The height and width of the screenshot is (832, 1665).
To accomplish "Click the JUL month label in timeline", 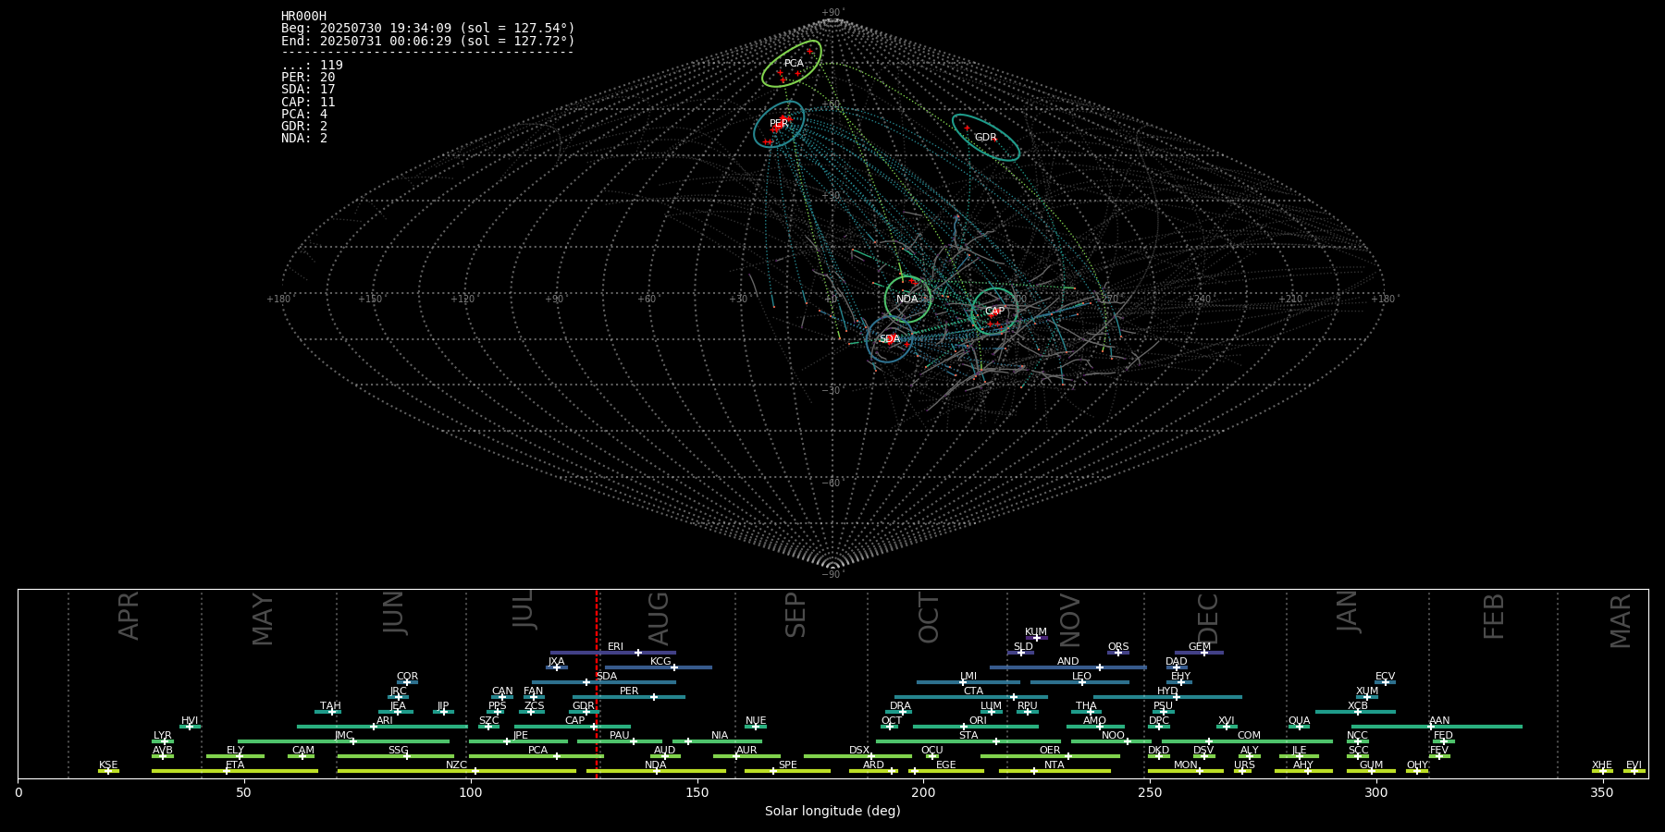I will (524, 610).
